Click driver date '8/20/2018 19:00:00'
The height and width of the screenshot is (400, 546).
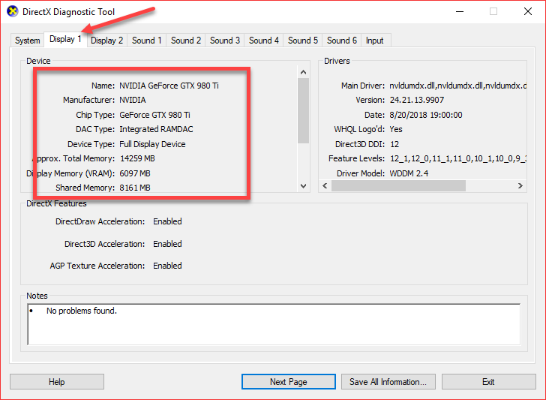click(426, 115)
